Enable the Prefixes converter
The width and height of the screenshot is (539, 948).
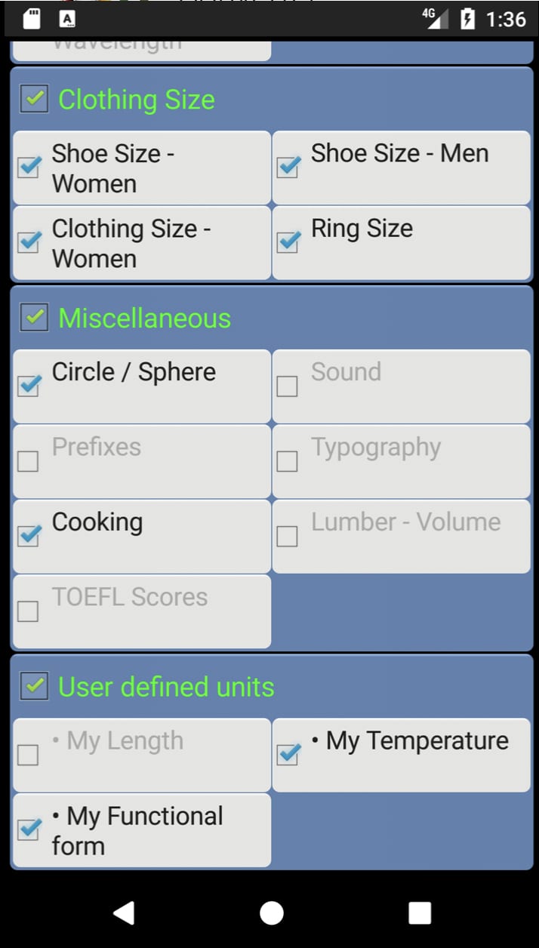[x=141, y=460]
